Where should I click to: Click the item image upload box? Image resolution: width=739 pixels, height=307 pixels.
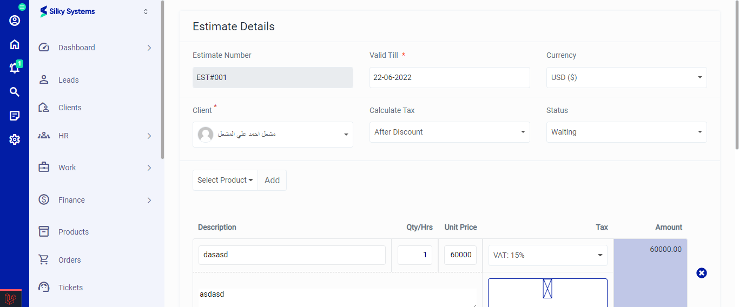click(547, 292)
